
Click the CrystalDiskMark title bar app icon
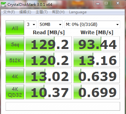tap(3, 4)
